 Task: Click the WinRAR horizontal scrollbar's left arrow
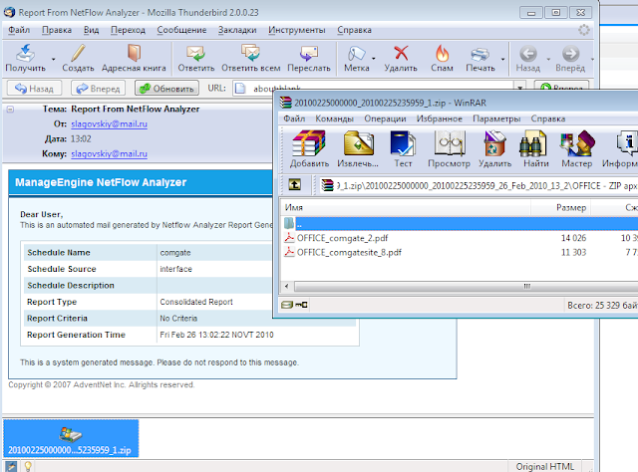pos(287,286)
